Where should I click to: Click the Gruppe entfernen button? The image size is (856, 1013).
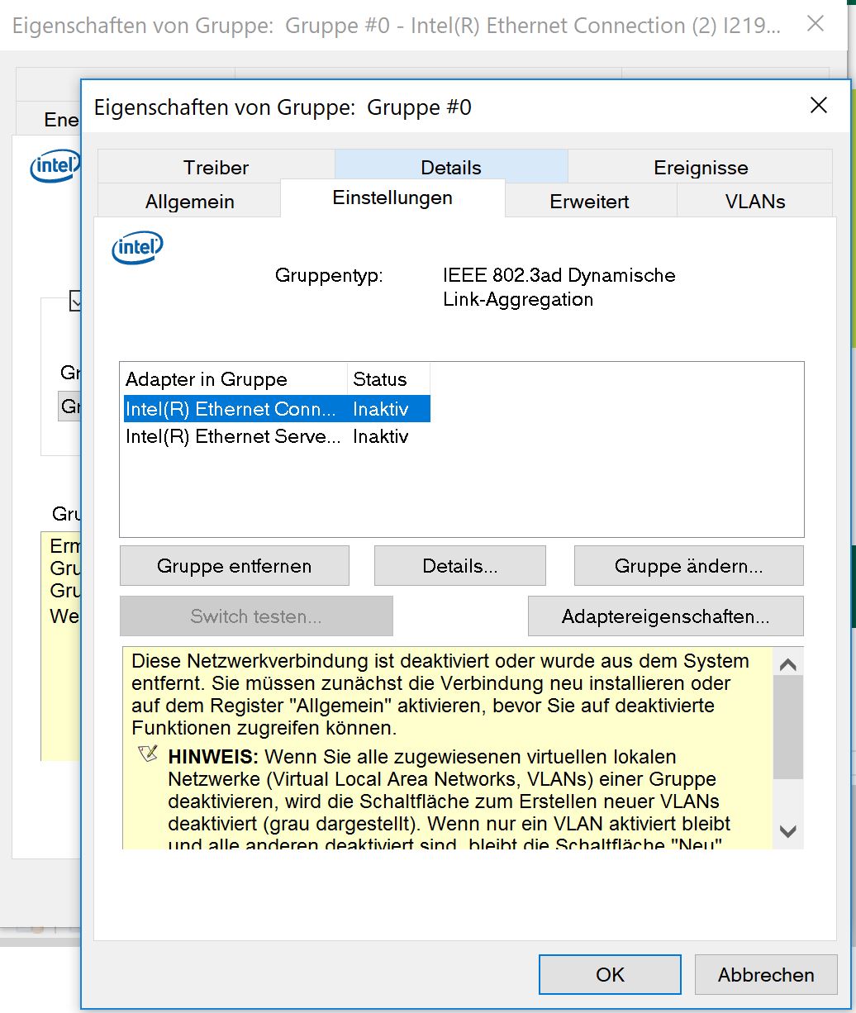235,566
